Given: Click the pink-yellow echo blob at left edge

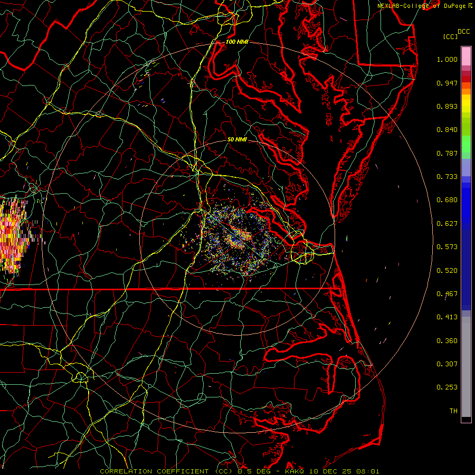Looking at the screenshot, I should pyautogui.click(x=14, y=236).
